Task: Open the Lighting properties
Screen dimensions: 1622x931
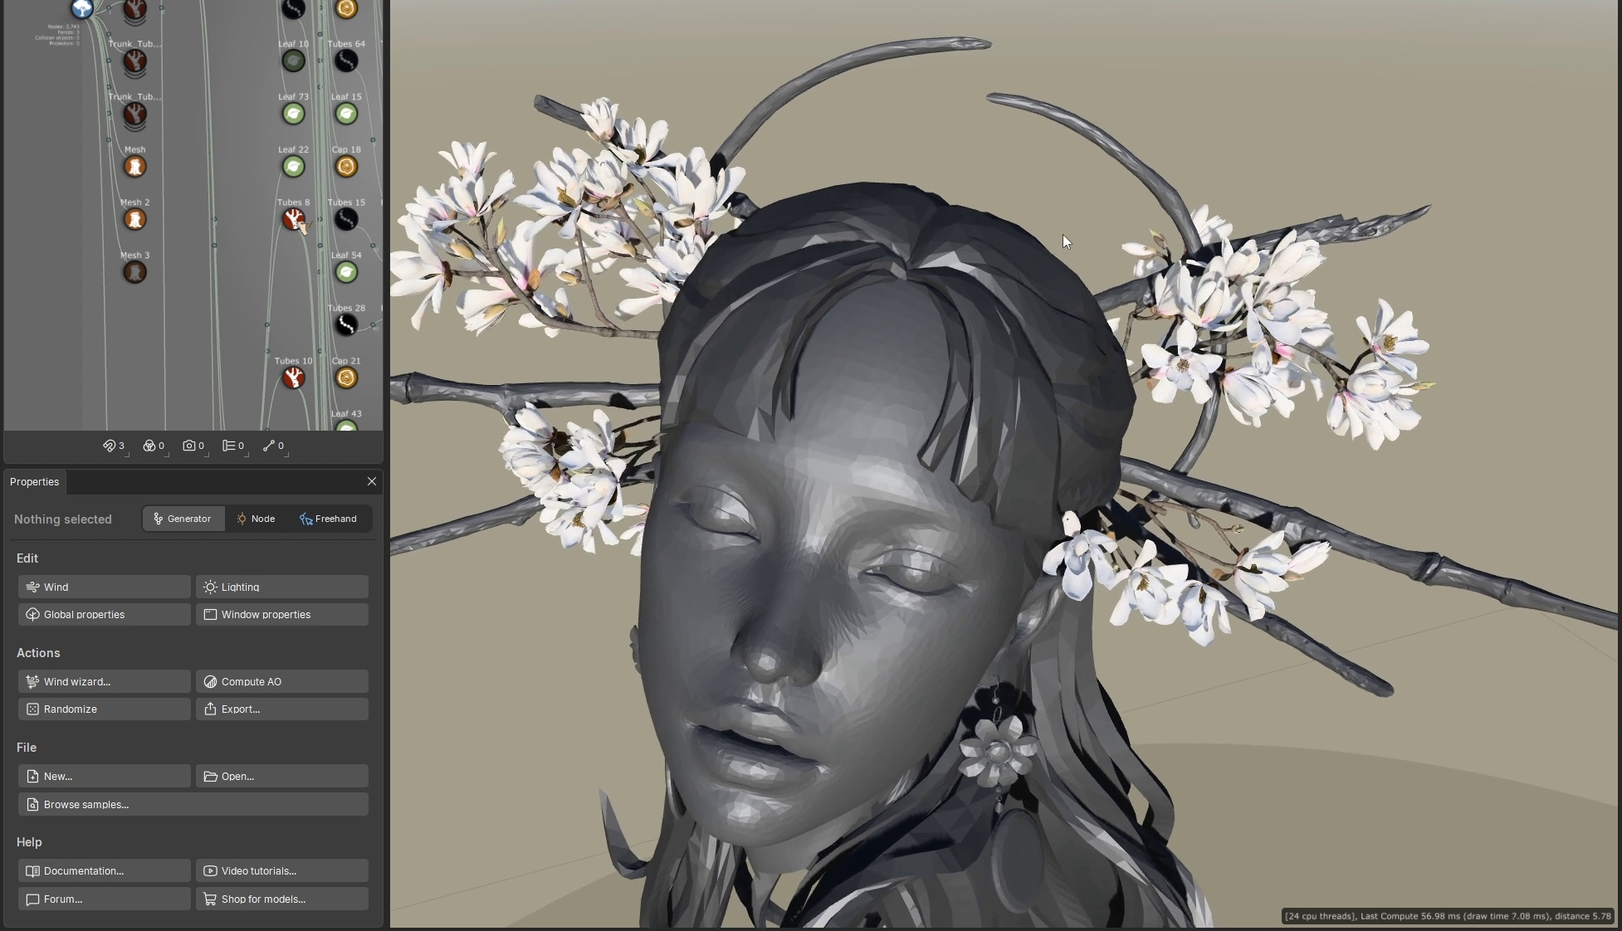Action: tap(282, 587)
